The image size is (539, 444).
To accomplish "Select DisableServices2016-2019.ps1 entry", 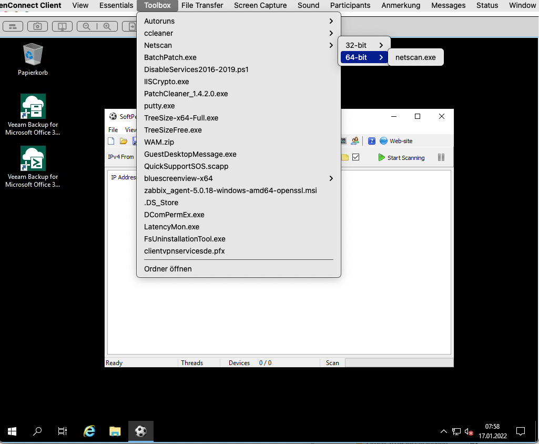I will click(x=239, y=69).
